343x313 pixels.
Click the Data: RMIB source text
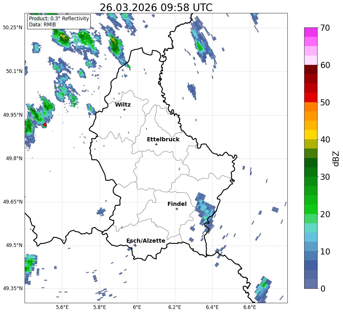42,25
